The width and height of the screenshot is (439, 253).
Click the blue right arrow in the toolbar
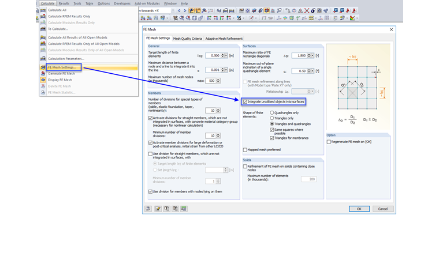(185, 10)
